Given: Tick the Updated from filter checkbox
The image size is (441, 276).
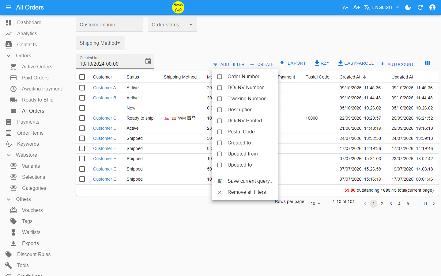Looking at the screenshot, I should [x=220, y=154].
